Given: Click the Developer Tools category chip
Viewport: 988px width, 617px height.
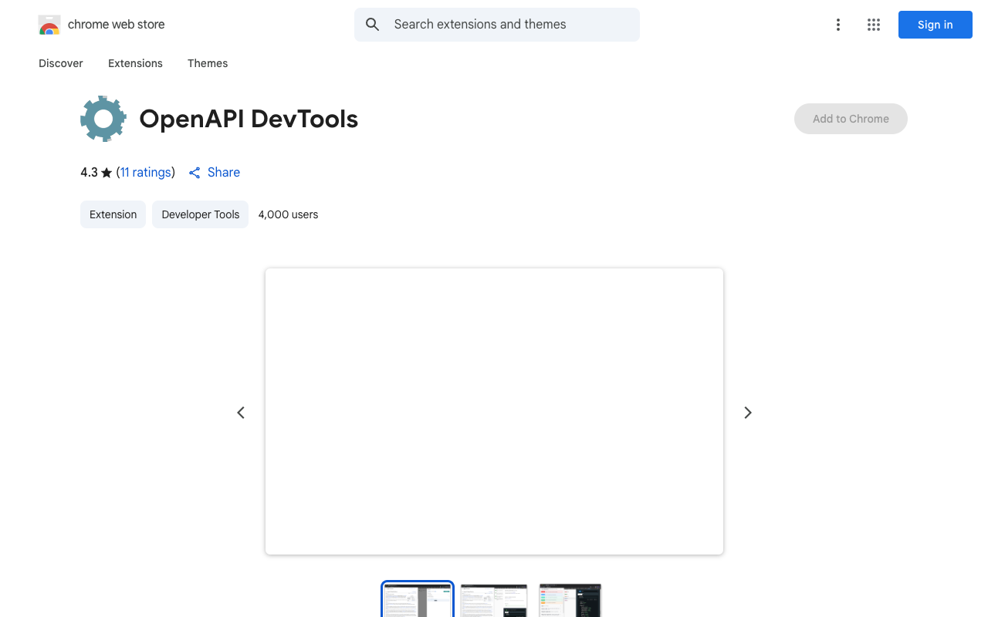Looking at the screenshot, I should pos(201,214).
